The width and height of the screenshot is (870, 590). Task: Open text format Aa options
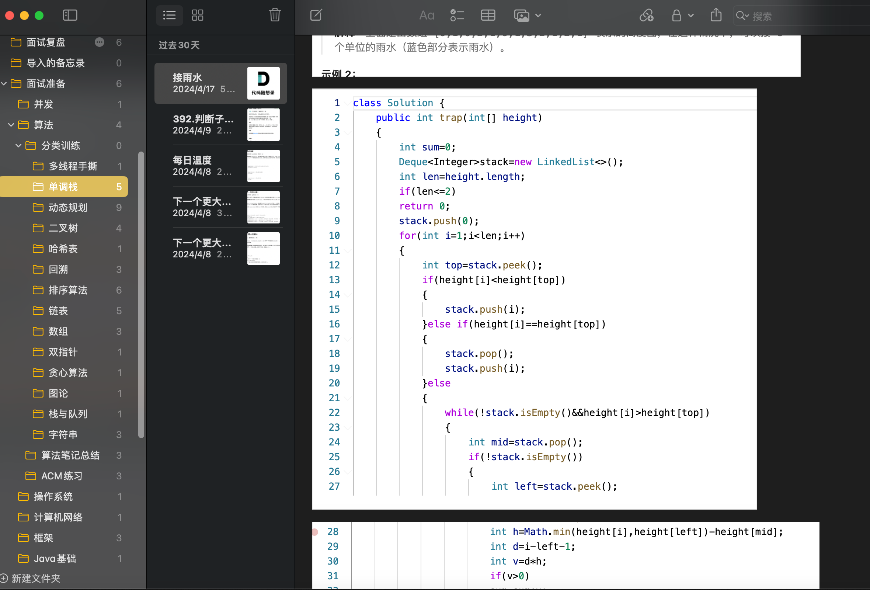point(427,15)
